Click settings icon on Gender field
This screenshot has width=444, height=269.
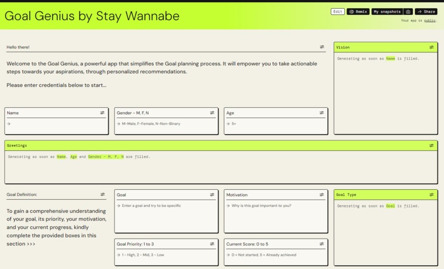(x=212, y=113)
